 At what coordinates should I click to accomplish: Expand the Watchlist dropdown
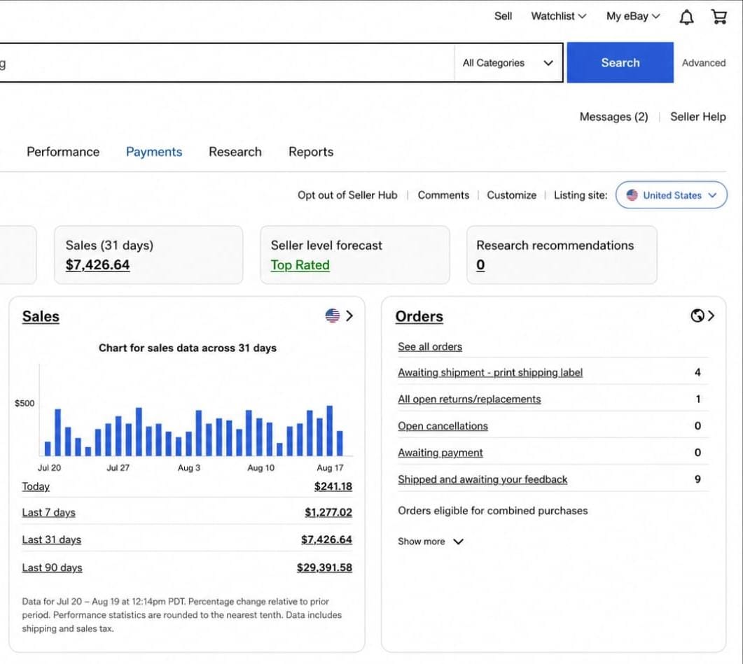pos(558,16)
